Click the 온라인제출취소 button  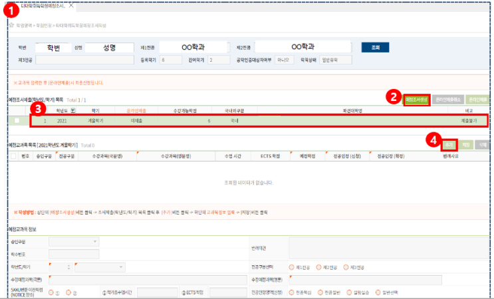[x=447, y=100]
